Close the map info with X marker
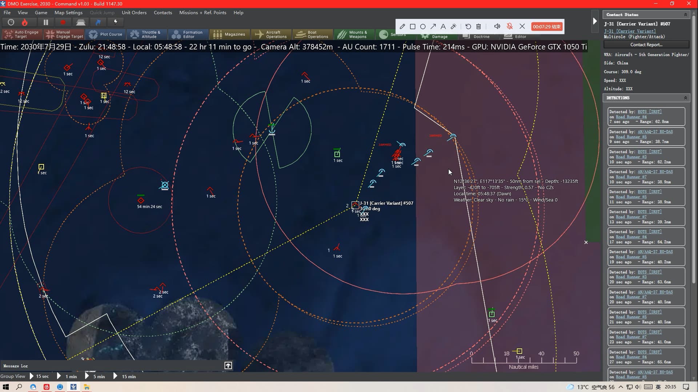This screenshot has height=392, width=698. (586, 242)
